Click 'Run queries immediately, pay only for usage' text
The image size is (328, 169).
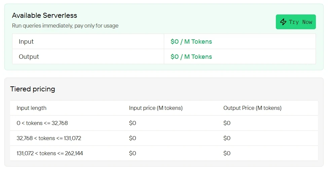65,26
